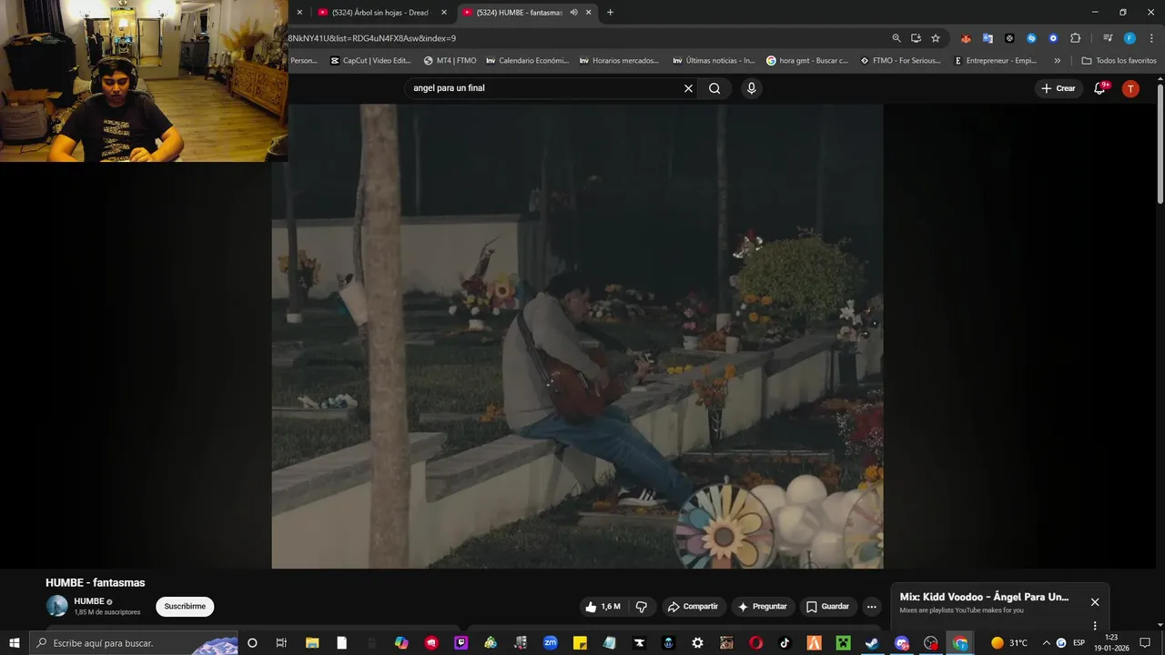
Task: Open the Chrome zoom indicator
Action: 897,38
